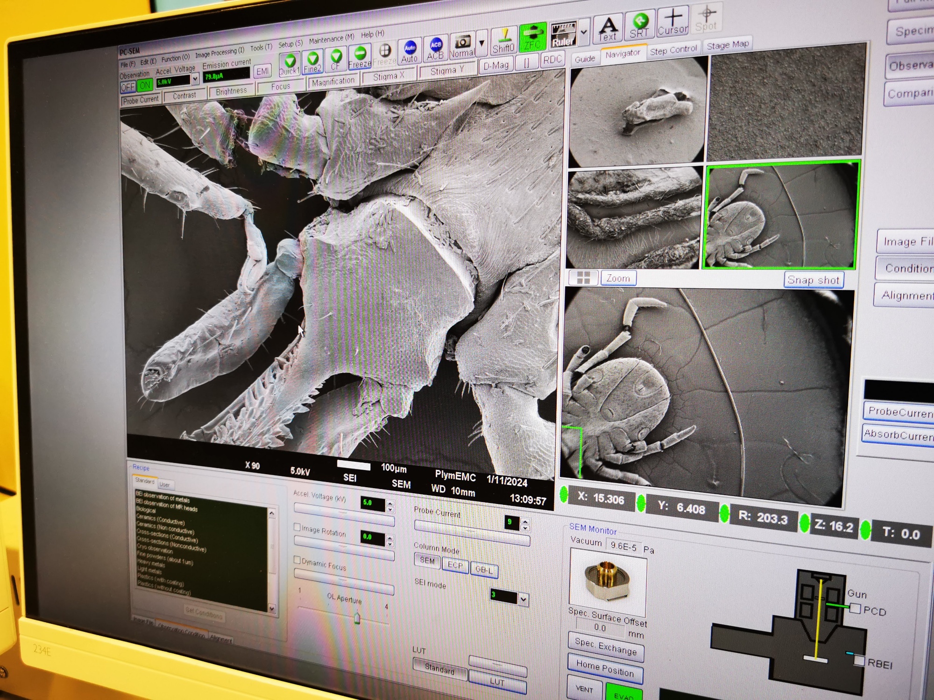Activate the RDC function

tap(552, 60)
